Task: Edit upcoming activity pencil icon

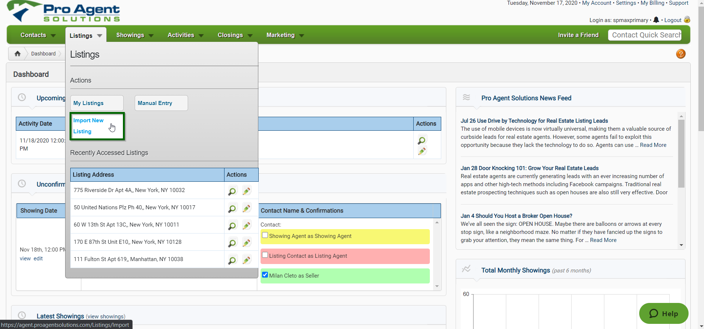Action: (422, 151)
